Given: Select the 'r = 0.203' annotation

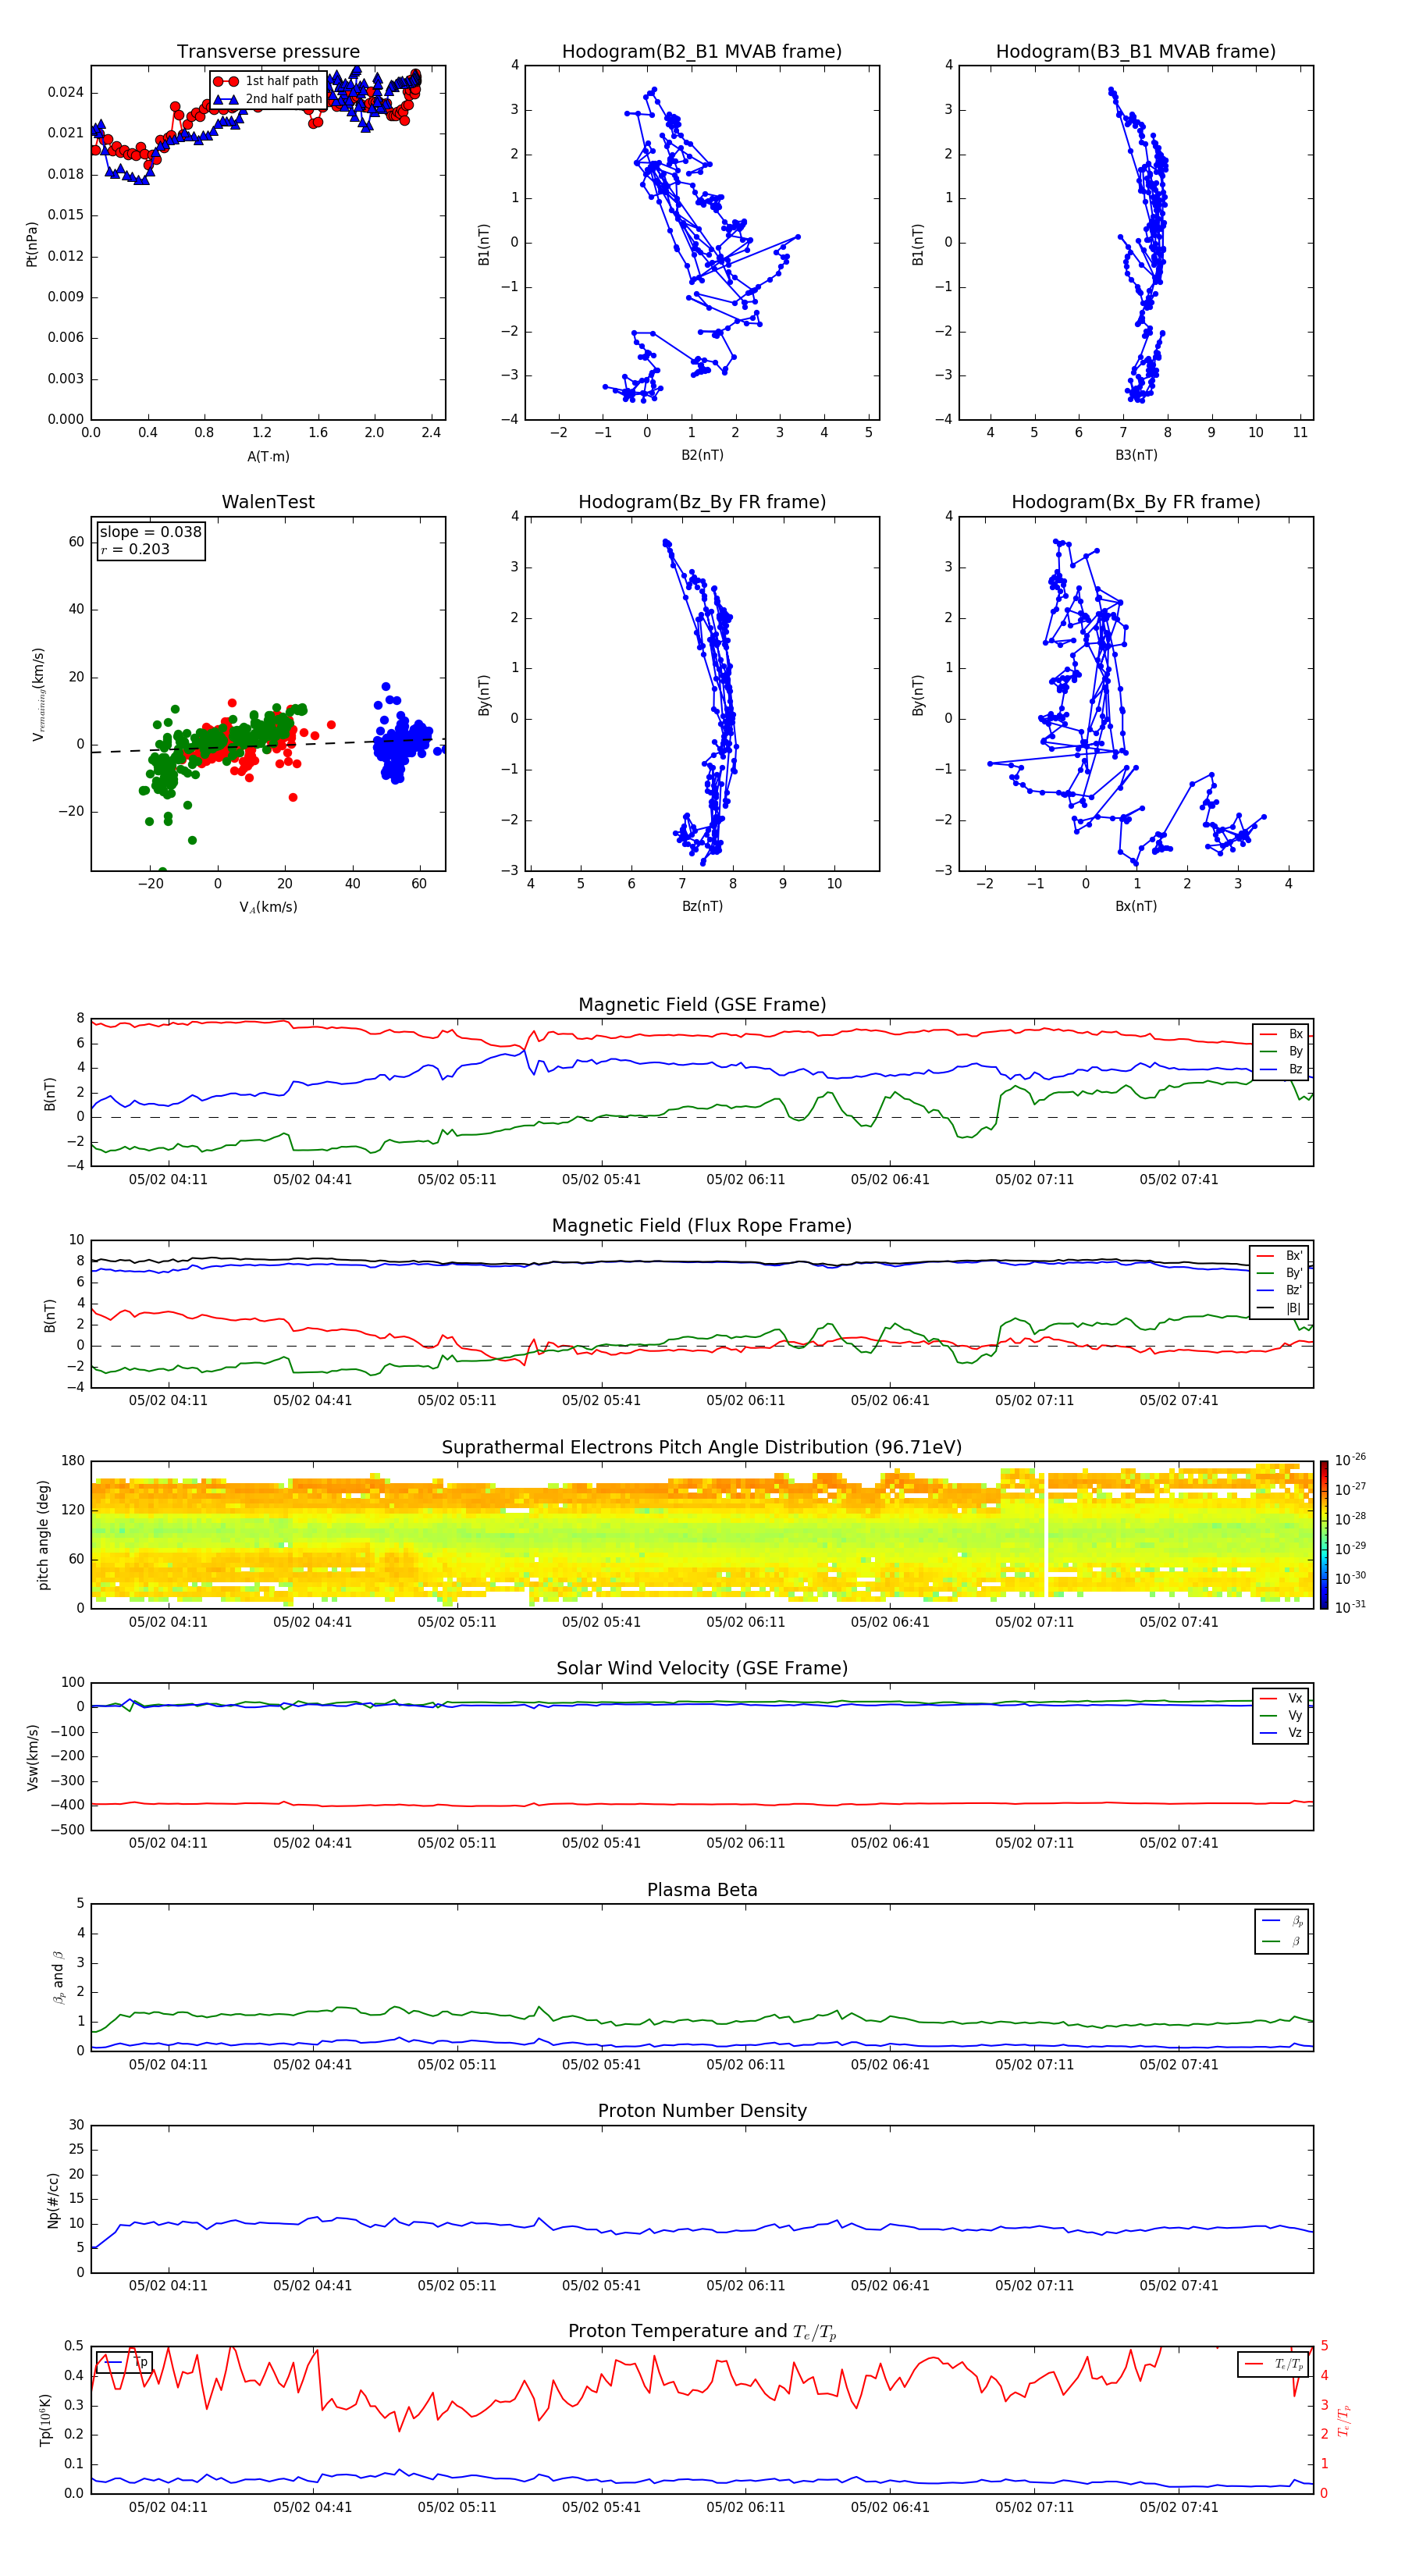Looking at the screenshot, I should [136, 549].
